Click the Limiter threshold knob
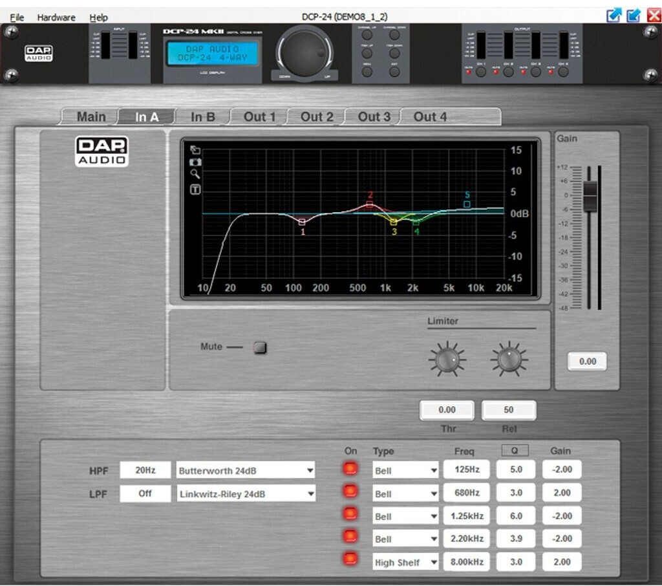The image size is (662, 586). (447, 360)
